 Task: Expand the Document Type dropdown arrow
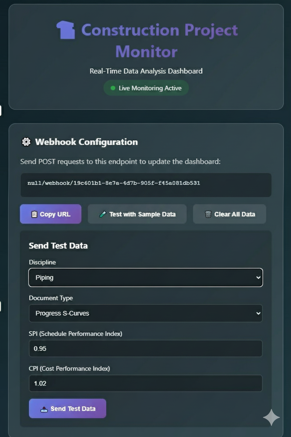[258, 313]
